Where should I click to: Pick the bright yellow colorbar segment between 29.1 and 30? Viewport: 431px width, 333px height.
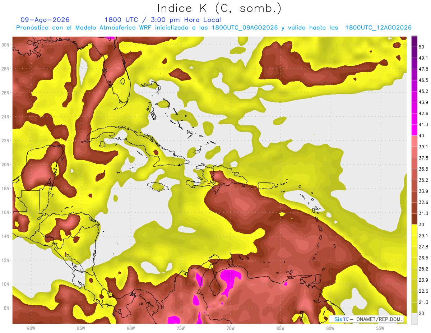coord(414,230)
